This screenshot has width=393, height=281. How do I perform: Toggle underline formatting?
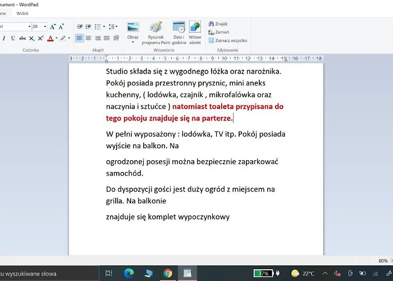tap(13, 38)
